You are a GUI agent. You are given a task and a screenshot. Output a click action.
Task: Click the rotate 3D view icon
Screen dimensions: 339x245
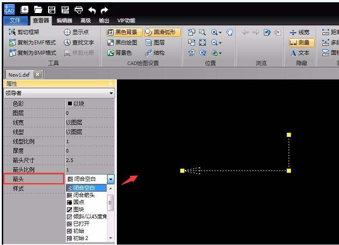[x=192, y=53]
